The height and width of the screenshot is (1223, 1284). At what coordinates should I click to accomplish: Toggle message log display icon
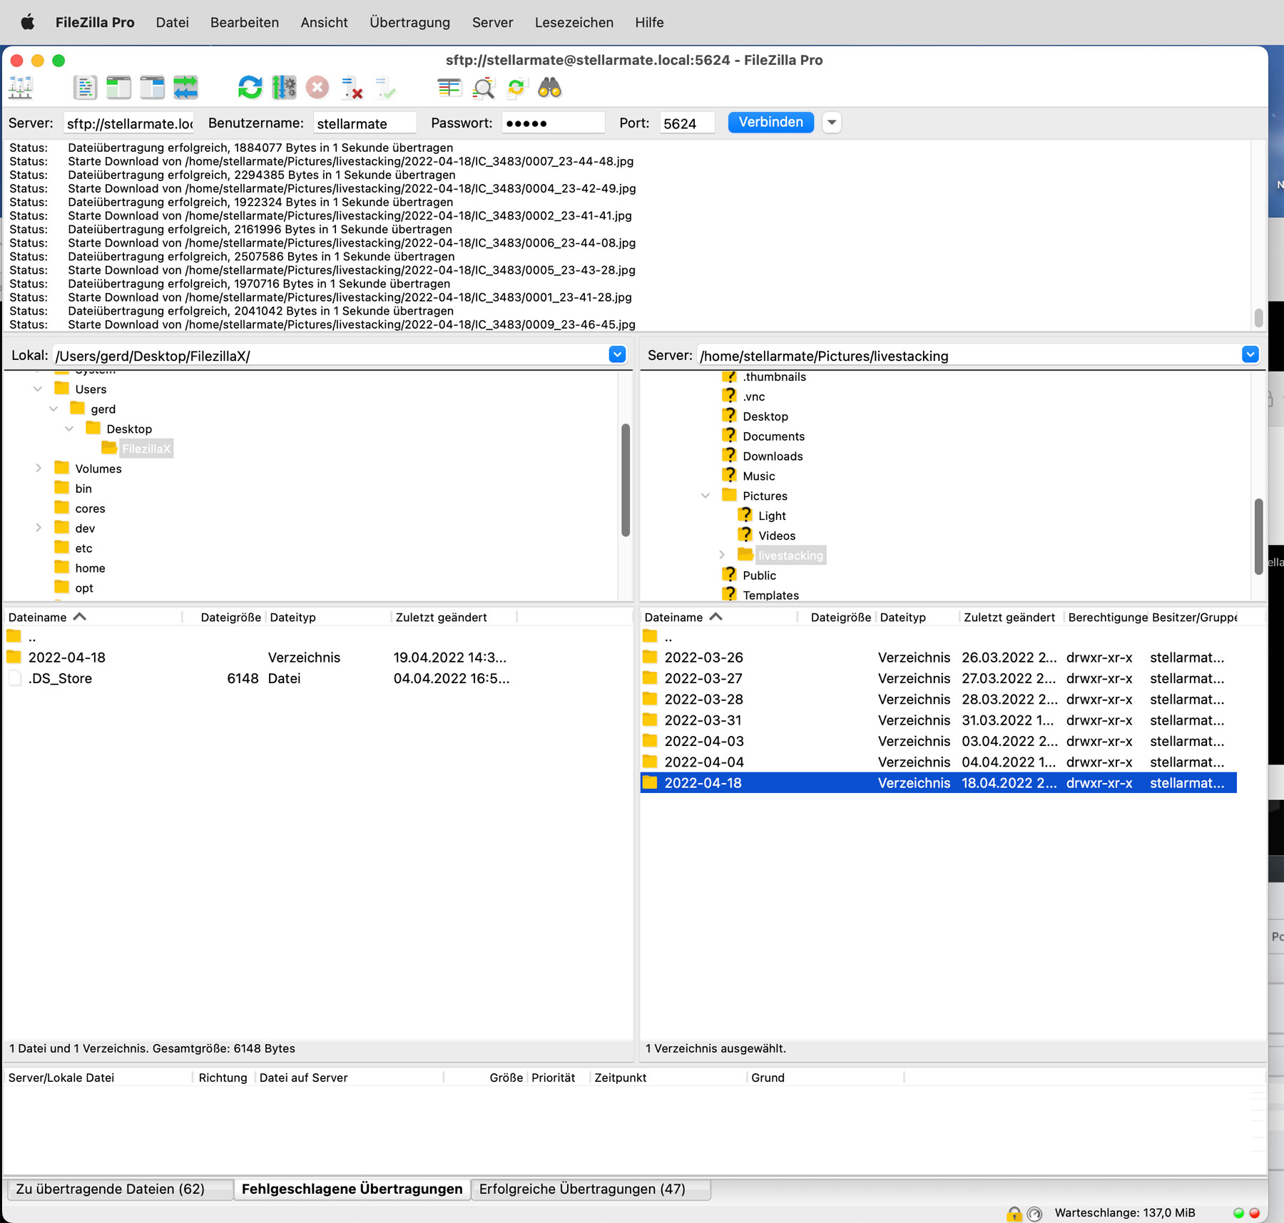point(85,88)
